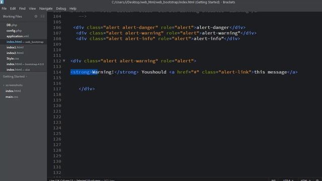Open the Getting Started project dropdown
322x181 pixels.
point(15,76)
